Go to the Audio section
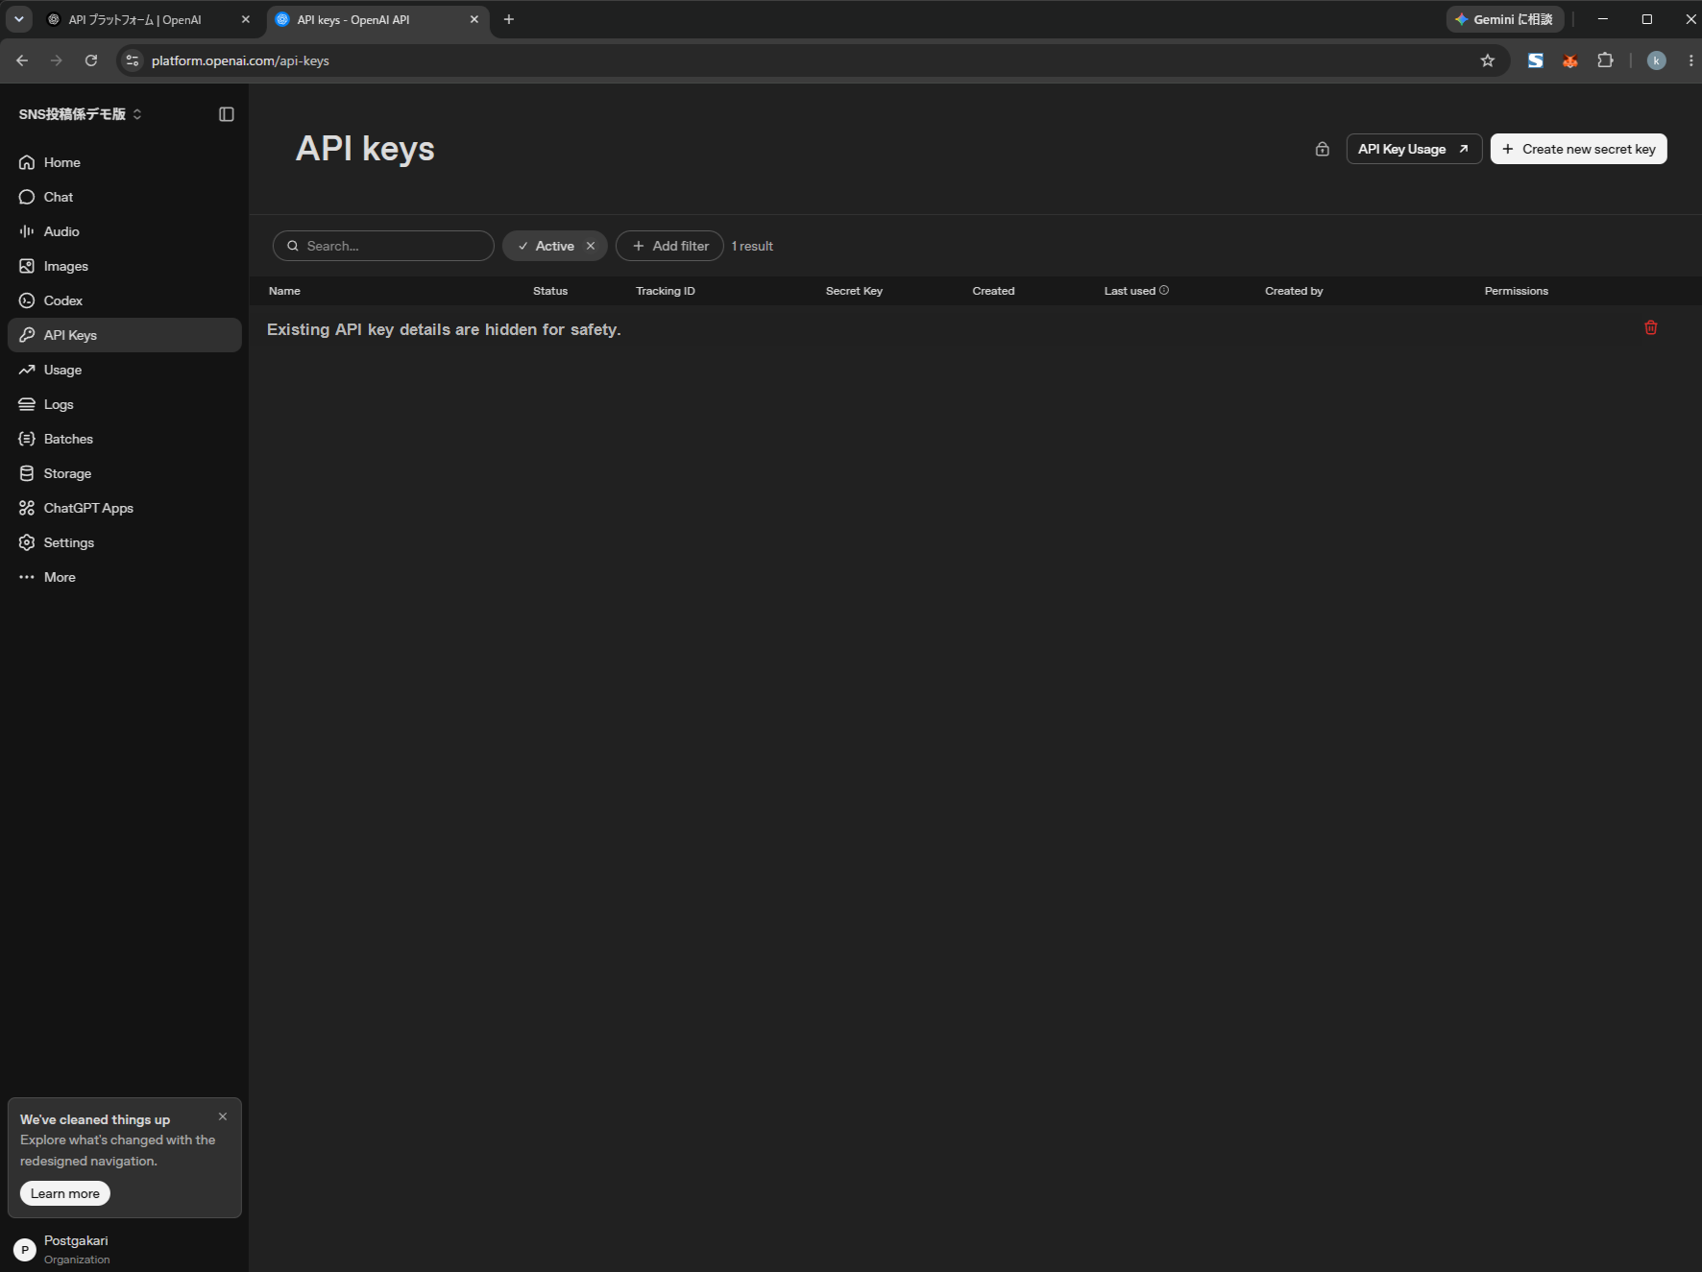 [124, 231]
